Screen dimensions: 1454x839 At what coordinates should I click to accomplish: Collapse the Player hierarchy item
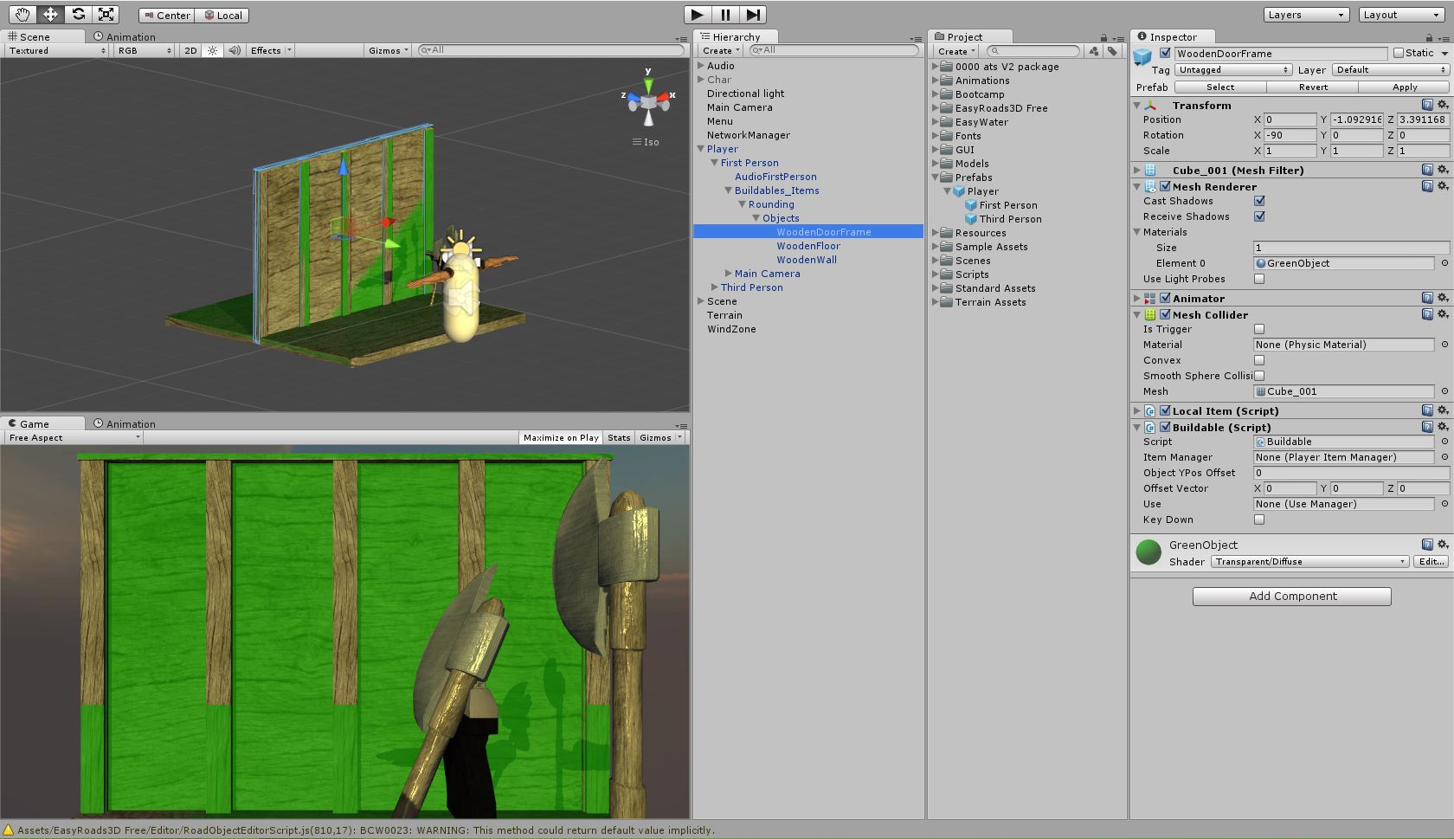[x=702, y=149]
